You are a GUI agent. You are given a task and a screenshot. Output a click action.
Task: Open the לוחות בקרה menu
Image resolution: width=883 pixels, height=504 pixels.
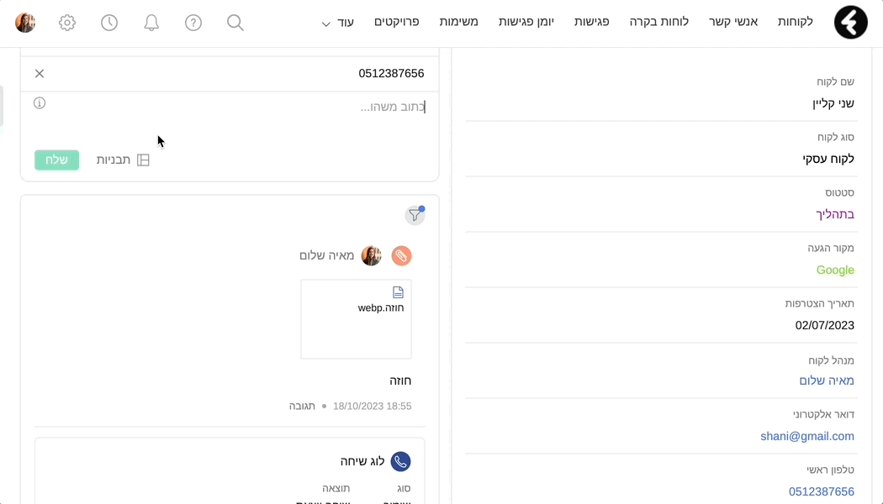[x=658, y=22]
